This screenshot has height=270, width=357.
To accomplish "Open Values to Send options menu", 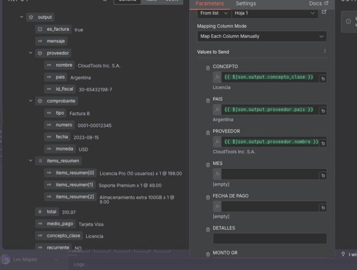I will tap(325, 51).
